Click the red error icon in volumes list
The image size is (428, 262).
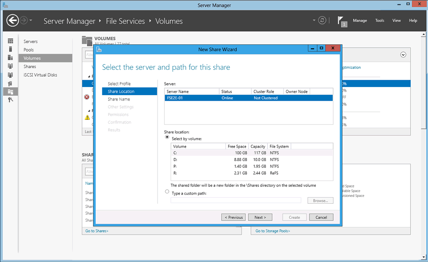pos(87,97)
